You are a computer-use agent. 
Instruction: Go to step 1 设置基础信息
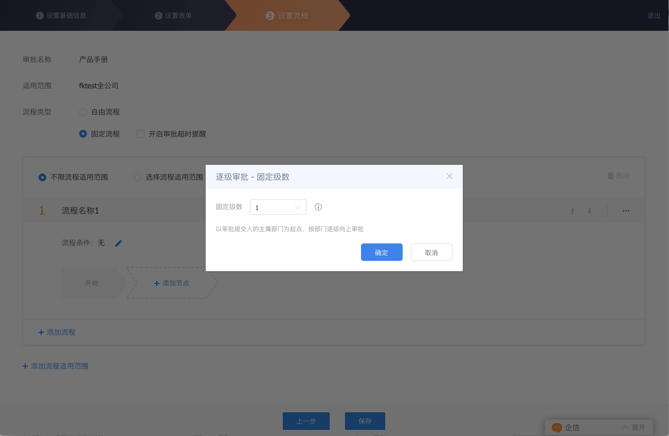(x=61, y=15)
